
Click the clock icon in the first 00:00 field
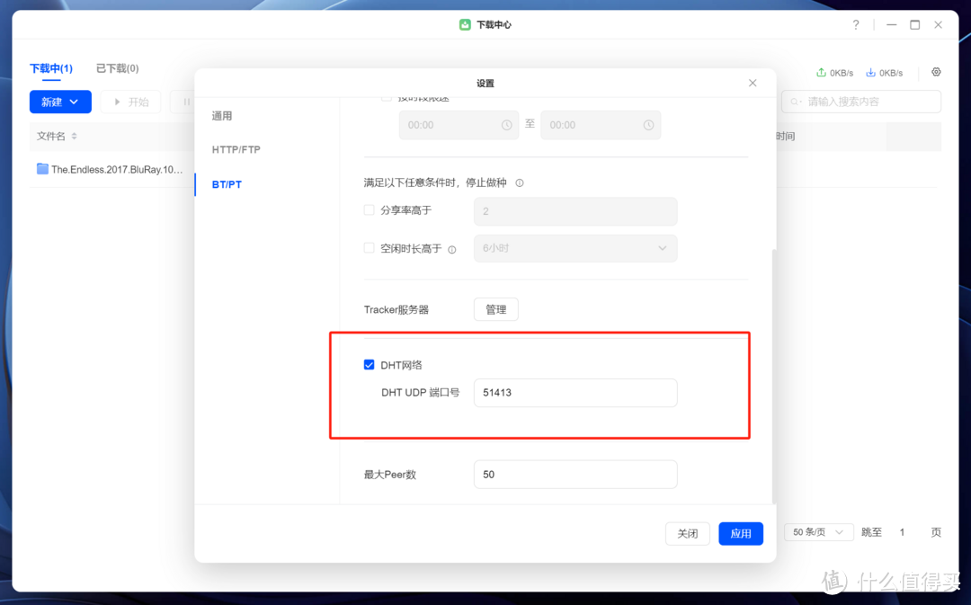click(508, 125)
